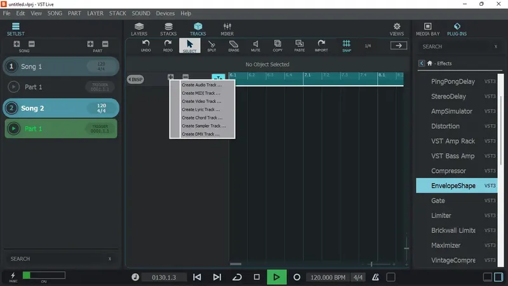
Task: Click the add track plus icon
Action: click(x=171, y=77)
